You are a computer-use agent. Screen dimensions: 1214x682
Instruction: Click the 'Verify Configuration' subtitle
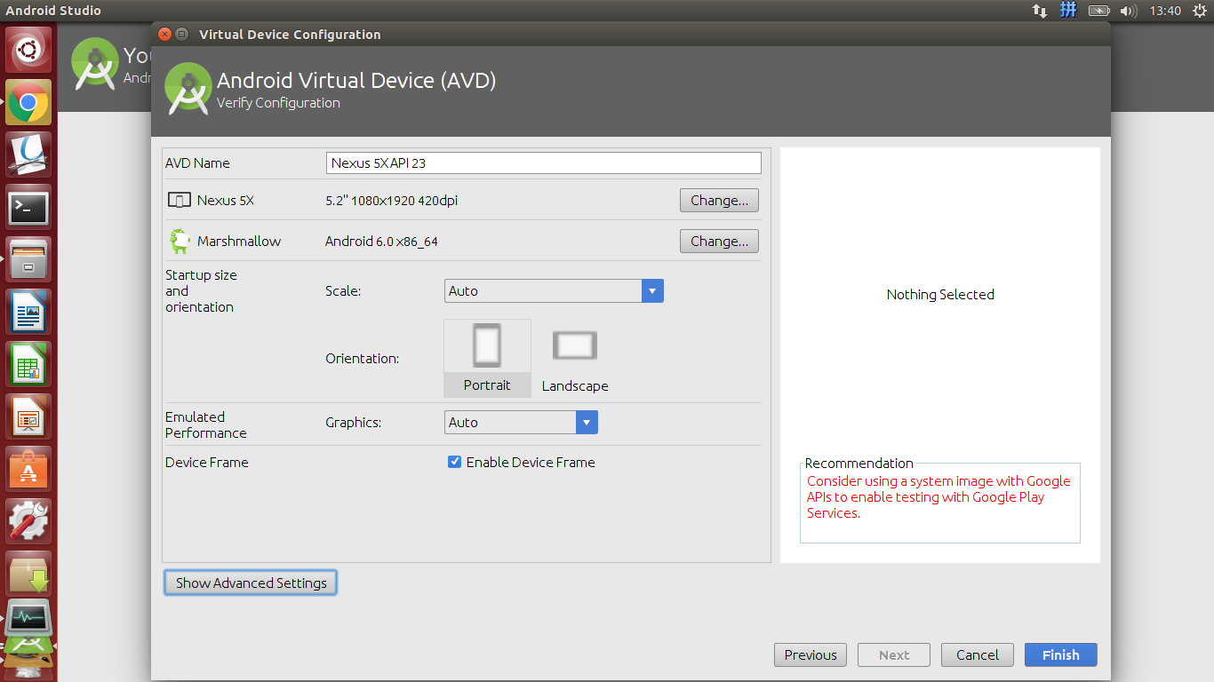(278, 103)
